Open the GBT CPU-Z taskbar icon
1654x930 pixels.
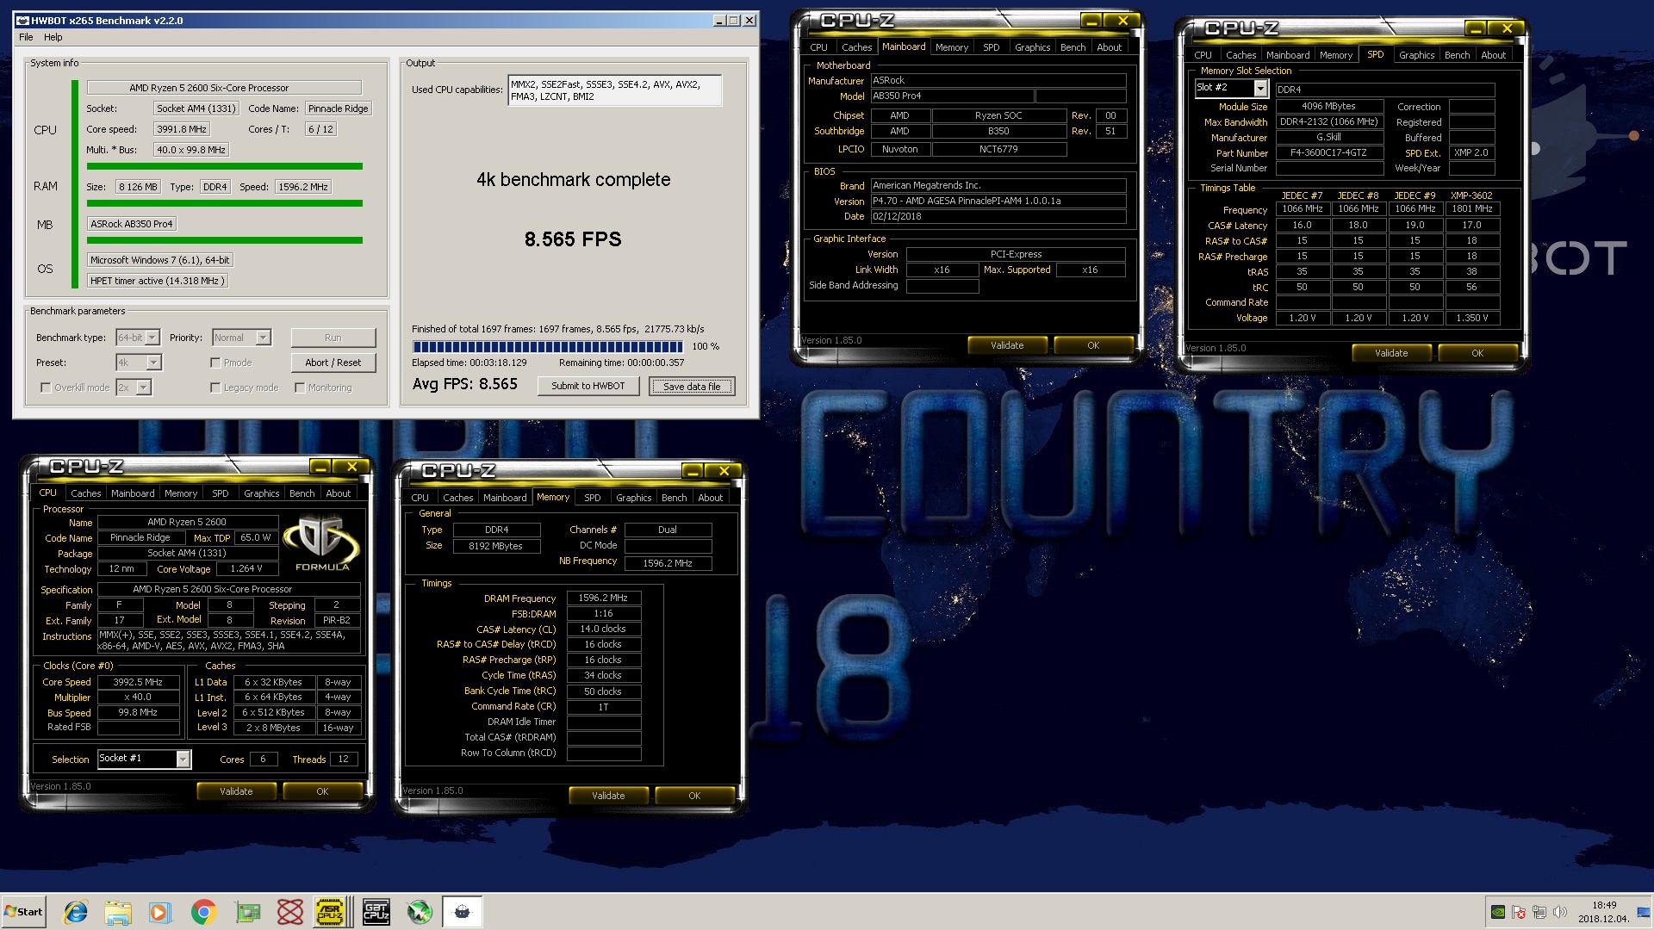[376, 911]
